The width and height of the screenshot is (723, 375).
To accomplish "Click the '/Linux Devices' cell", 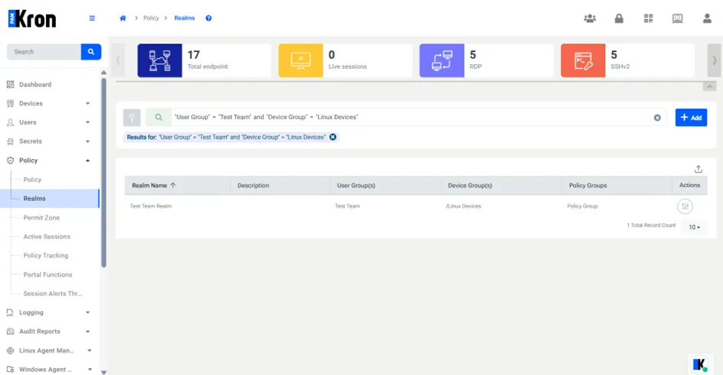I will pyautogui.click(x=464, y=206).
